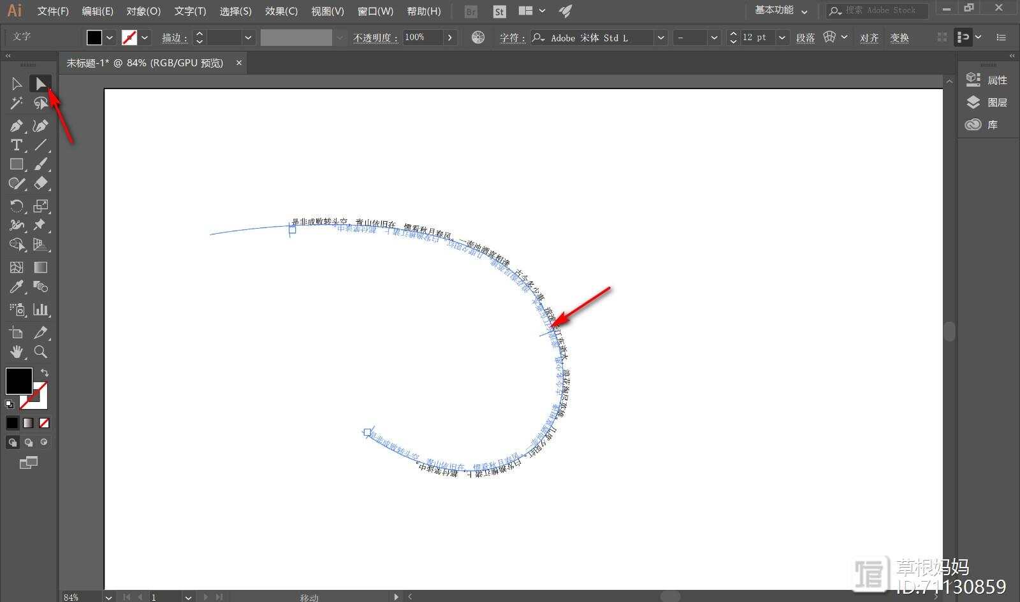Image resolution: width=1020 pixels, height=602 pixels.
Task: Open 对齐 align panel link
Action: (x=869, y=38)
